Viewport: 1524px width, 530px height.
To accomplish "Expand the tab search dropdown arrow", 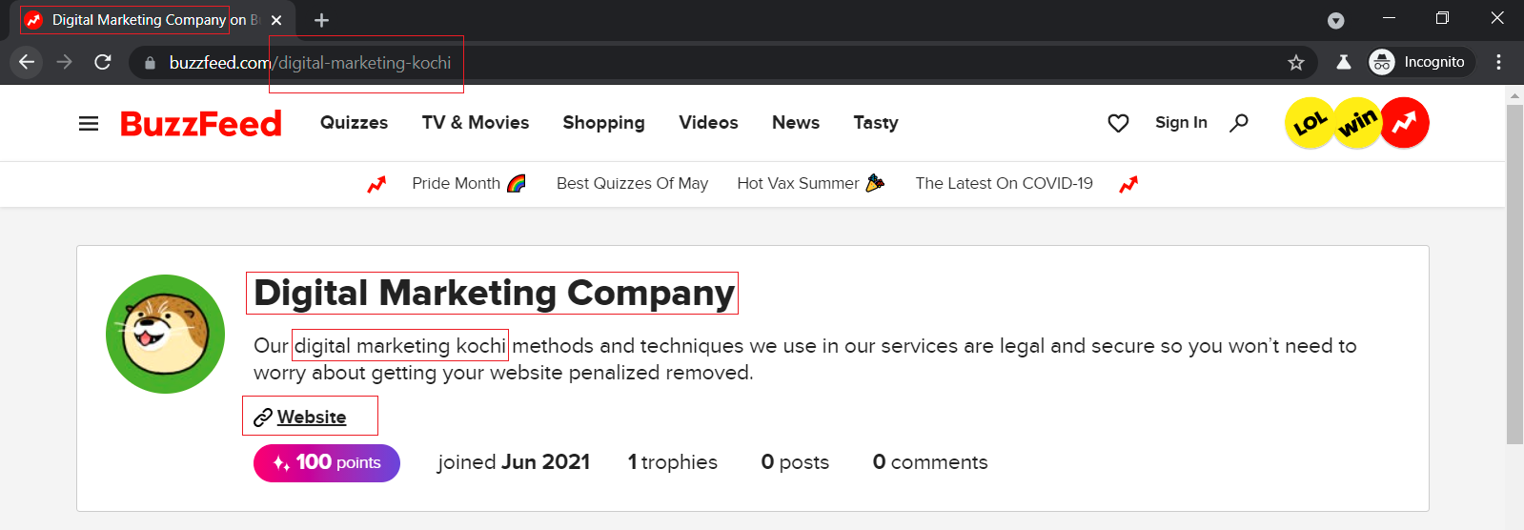I will click(1336, 20).
